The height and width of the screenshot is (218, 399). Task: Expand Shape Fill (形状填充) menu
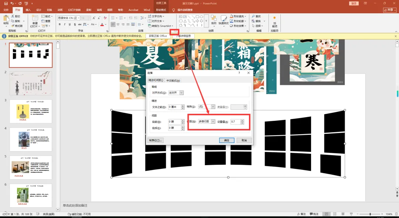pos(238,16)
